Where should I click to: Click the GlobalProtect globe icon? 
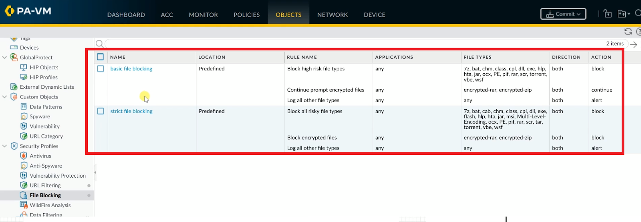14,57
